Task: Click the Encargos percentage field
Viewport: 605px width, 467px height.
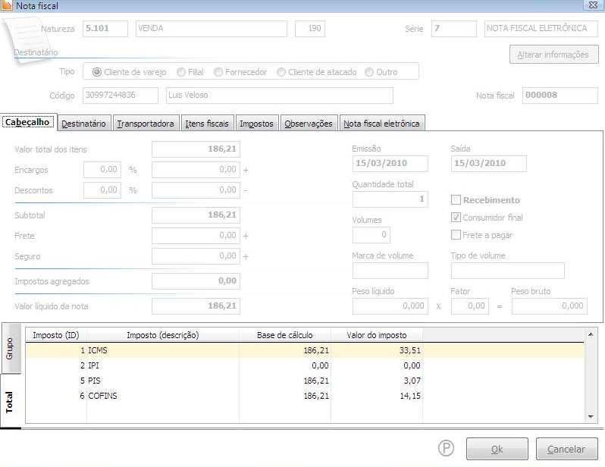Action: pyautogui.click(x=102, y=170)
